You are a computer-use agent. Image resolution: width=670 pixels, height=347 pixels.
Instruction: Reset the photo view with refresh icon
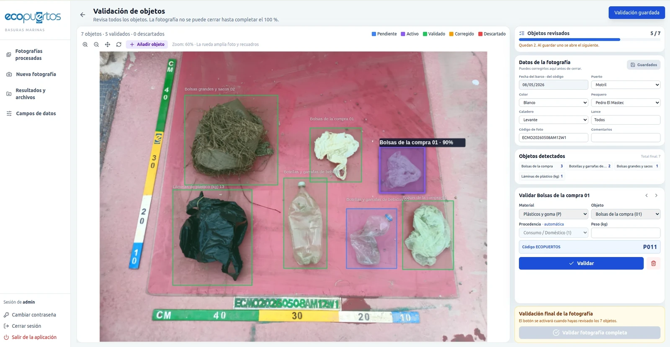(119, 44)
